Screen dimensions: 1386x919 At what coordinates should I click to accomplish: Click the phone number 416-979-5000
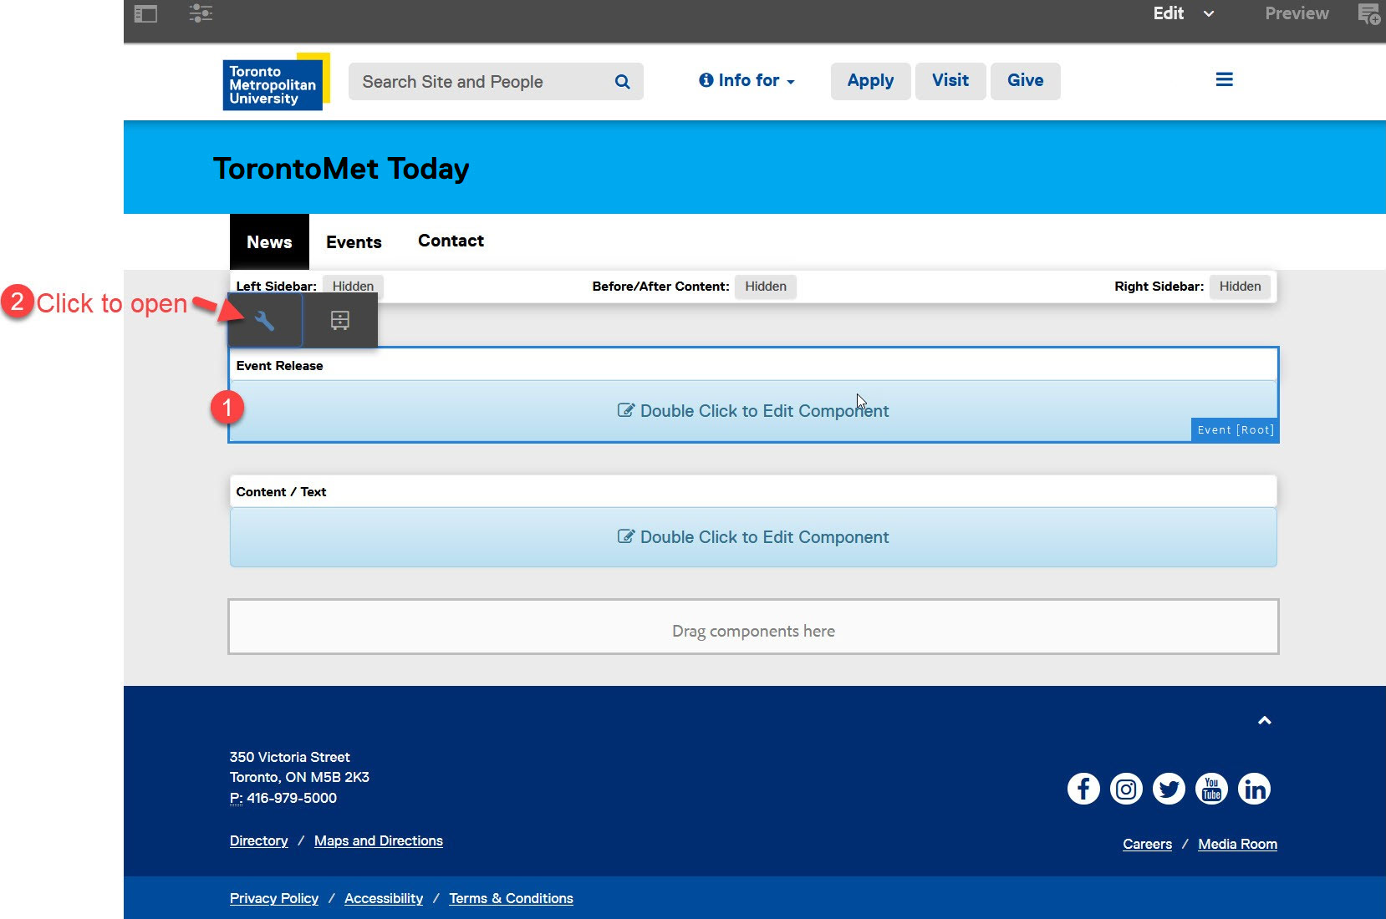tap(292, 798)
